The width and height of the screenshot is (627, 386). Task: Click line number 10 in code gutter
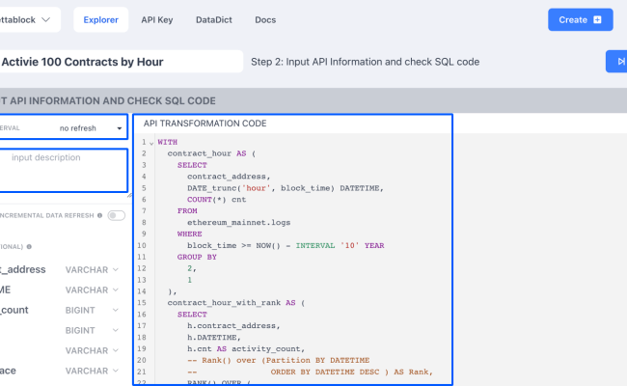142,246
